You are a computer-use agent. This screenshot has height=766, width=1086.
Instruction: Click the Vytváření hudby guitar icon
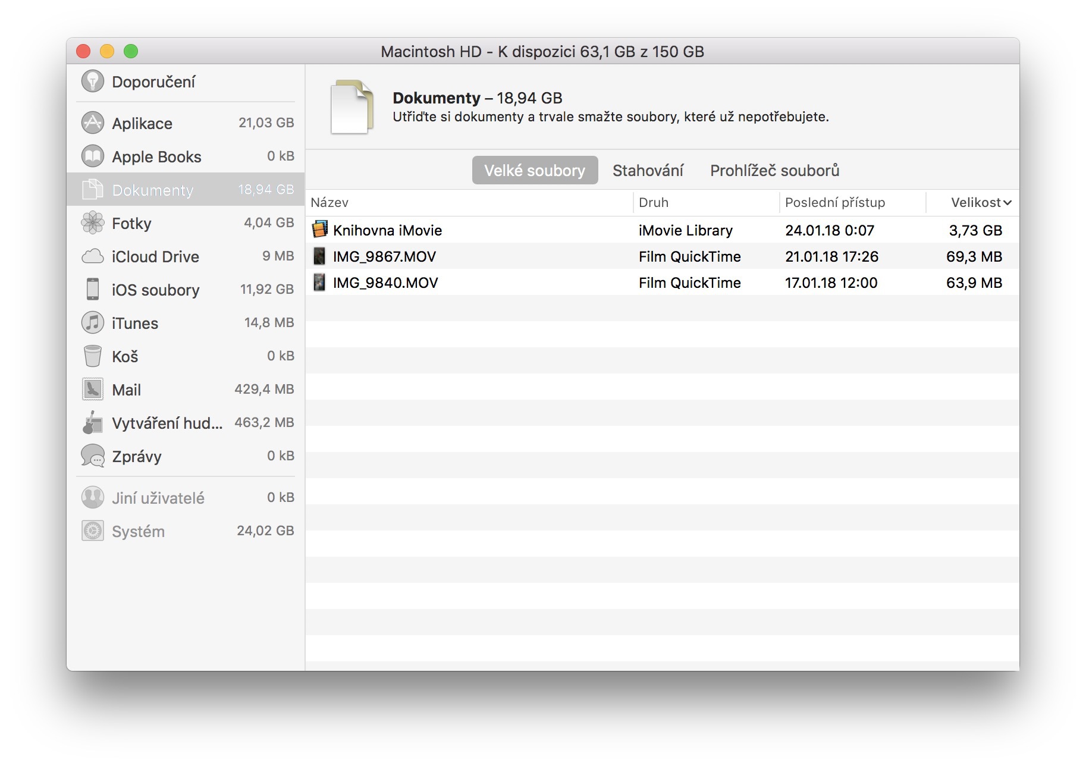92,423
